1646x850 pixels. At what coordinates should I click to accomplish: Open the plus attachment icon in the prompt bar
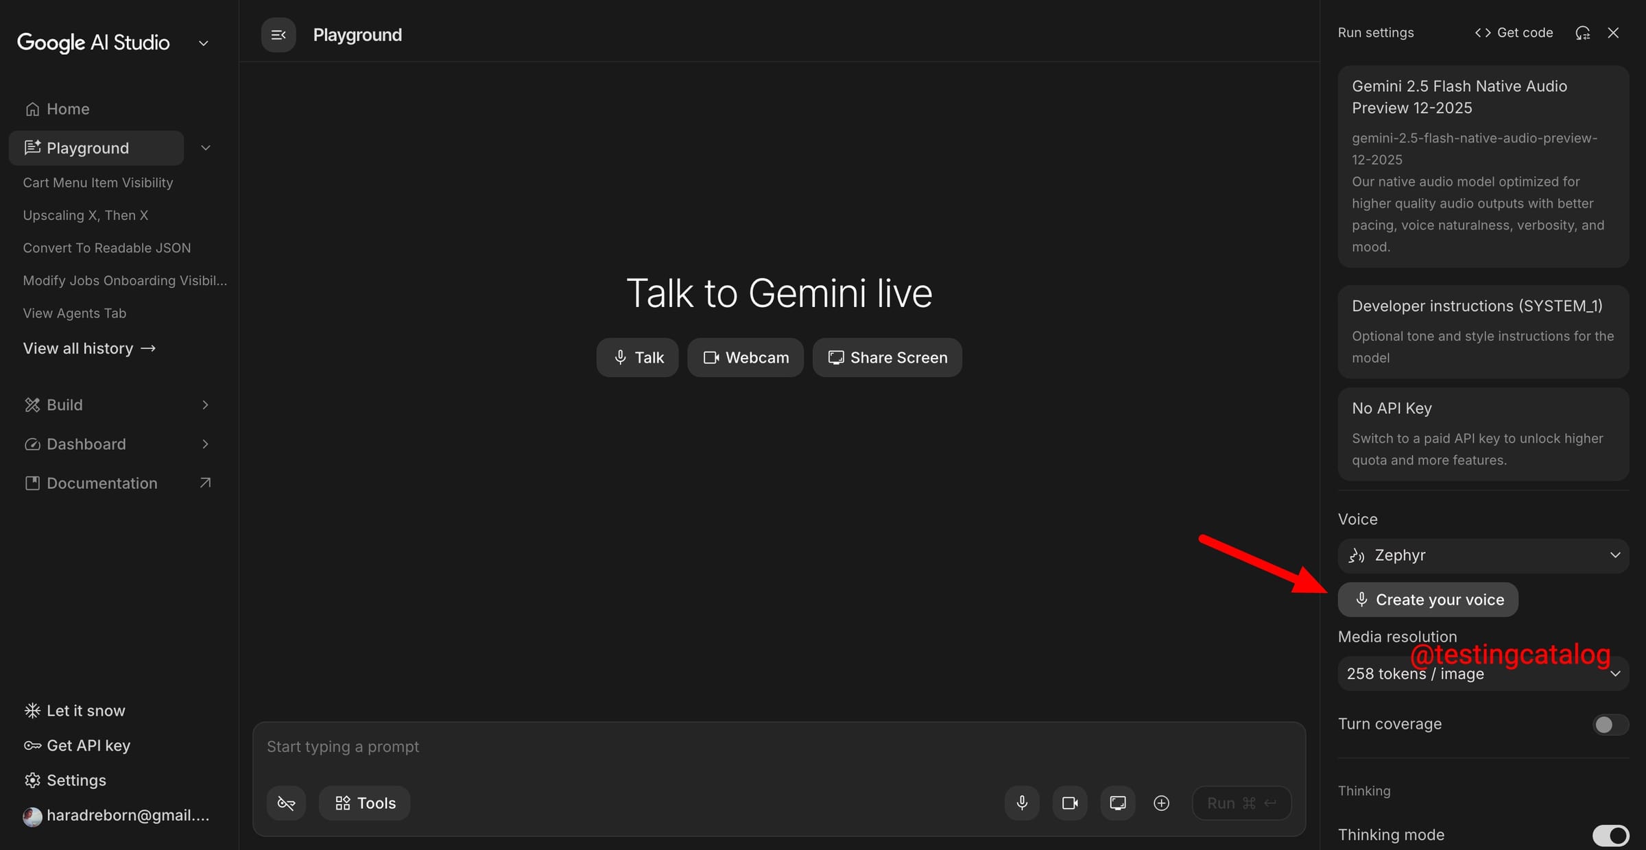click(1161, 803)
